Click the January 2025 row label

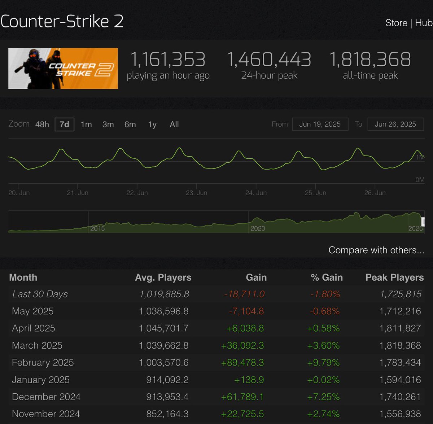pyautogui.click(x=41, y=380)
